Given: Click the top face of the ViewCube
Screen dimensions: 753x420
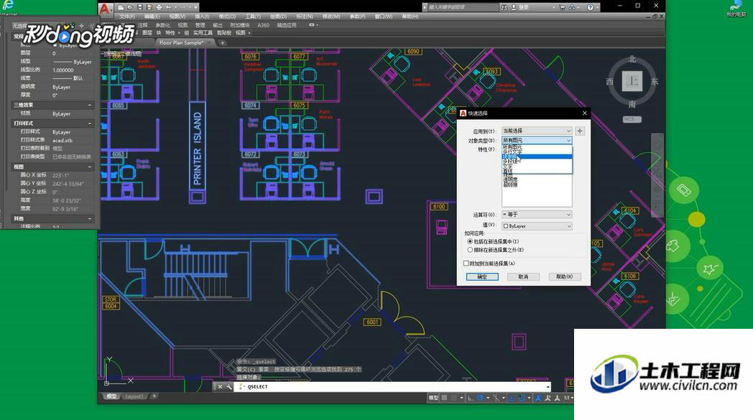Looking at the screenshot, I should pos(632,81).
